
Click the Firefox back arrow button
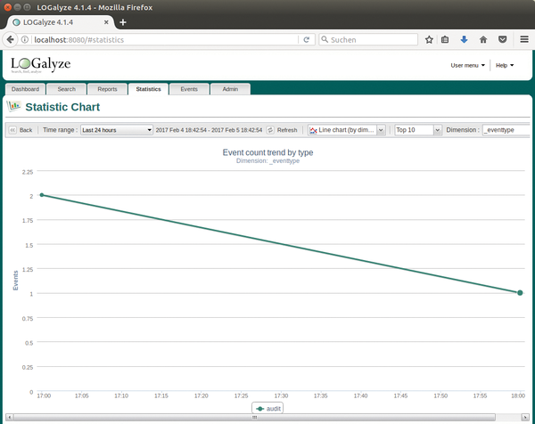pos(12,40)
